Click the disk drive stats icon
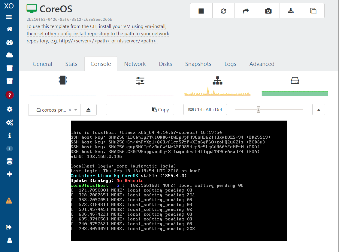This screenshot has height=252, width=339. coord(295,81)
